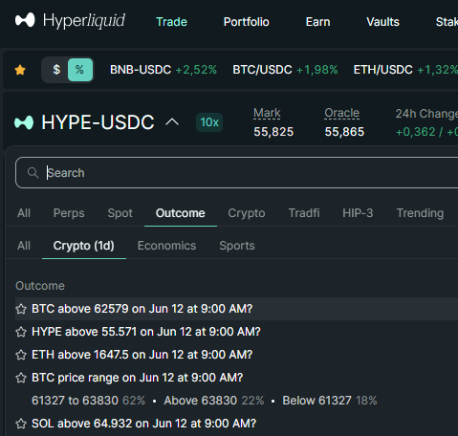
Task: Select the Economics sub-tab
Action: coord(166,246)
